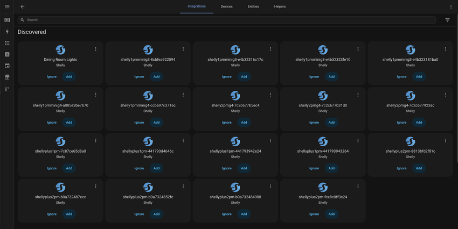Click the page vertical scrollbar
458x229 pixels.
[457, 88]
